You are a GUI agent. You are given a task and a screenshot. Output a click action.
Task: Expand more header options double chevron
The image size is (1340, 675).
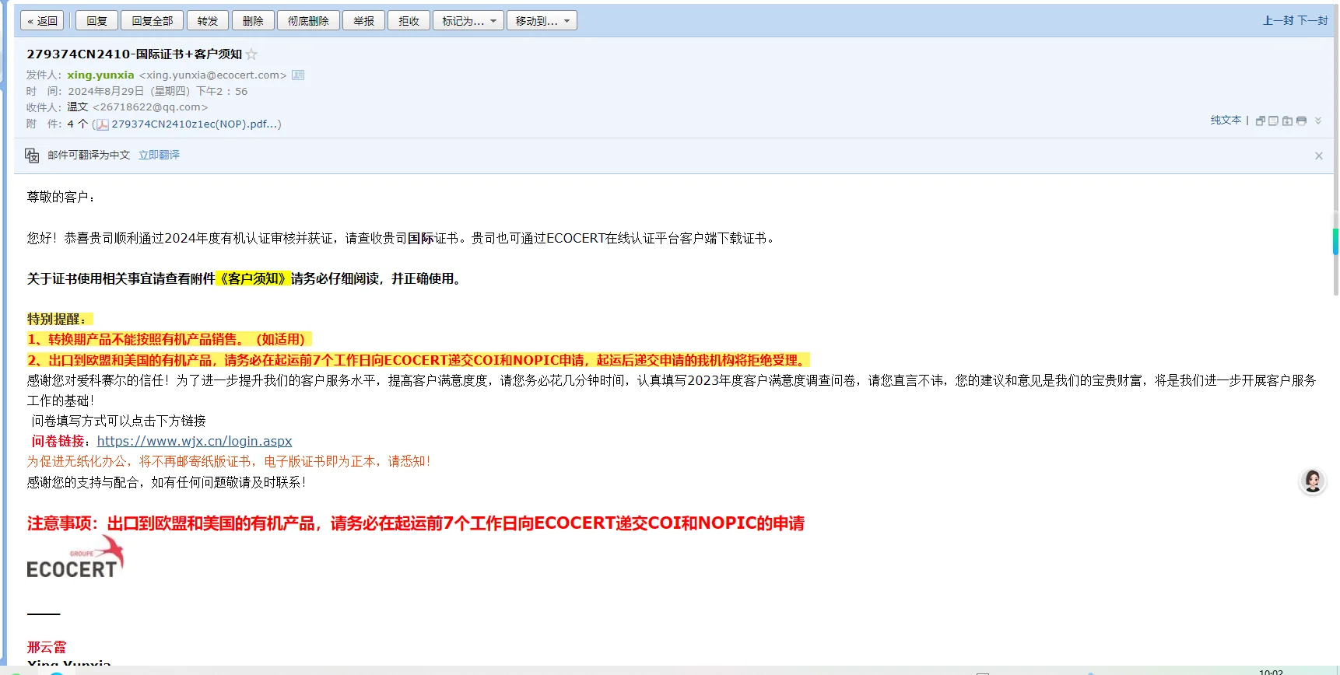[x=1318, y=121]
